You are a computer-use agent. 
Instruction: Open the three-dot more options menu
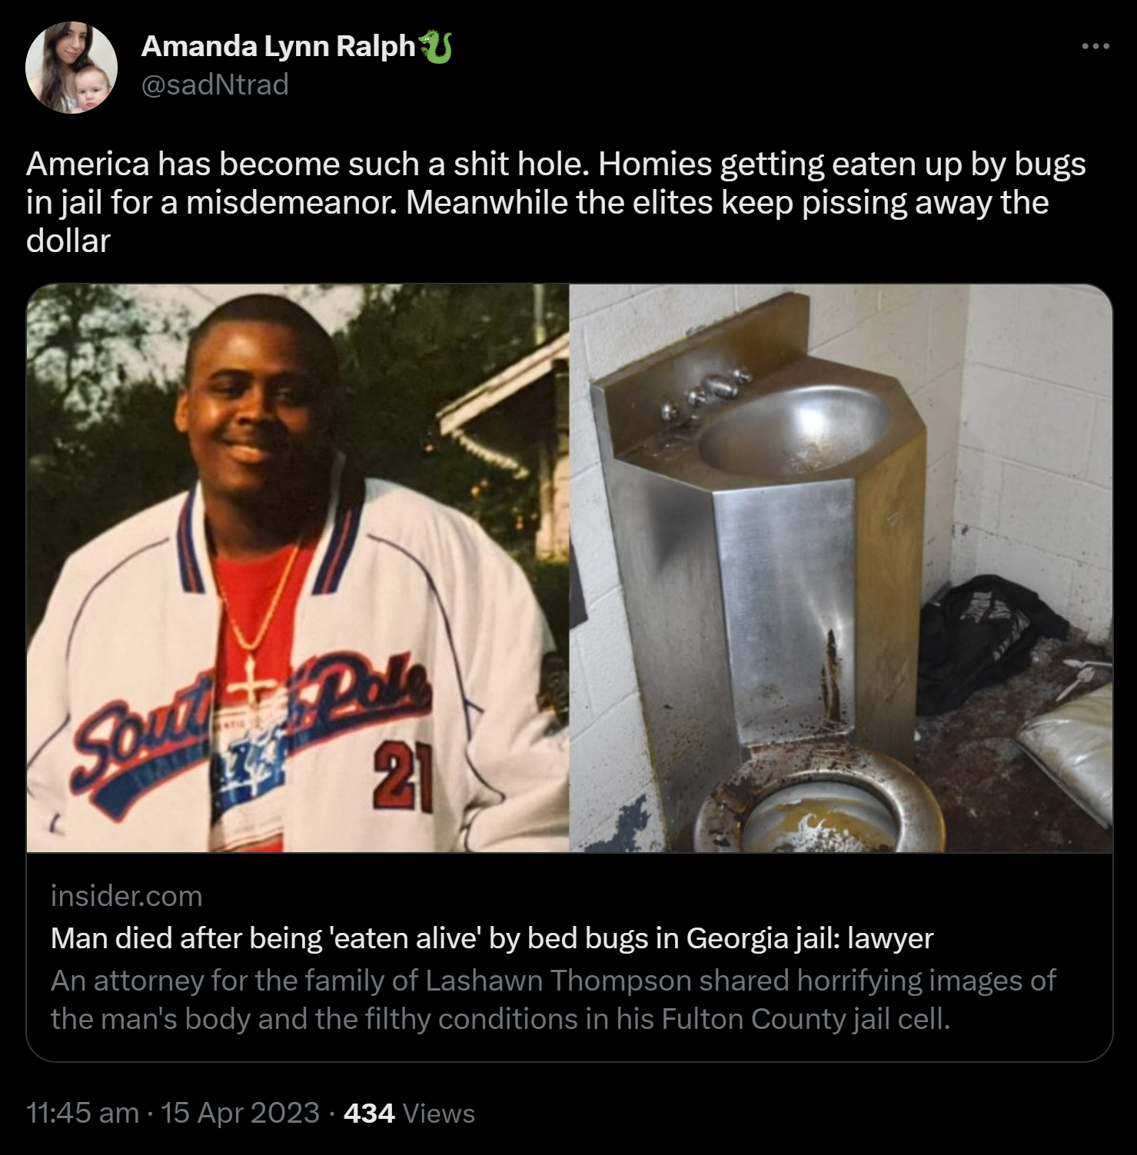click(1095, 47)
